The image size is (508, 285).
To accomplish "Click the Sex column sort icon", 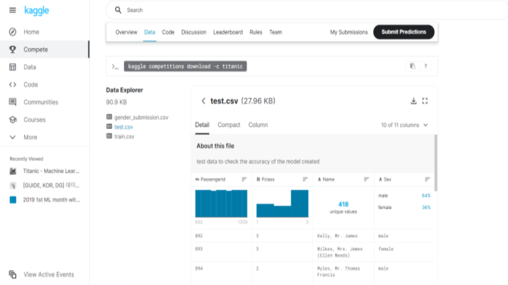I will [427, 179].
